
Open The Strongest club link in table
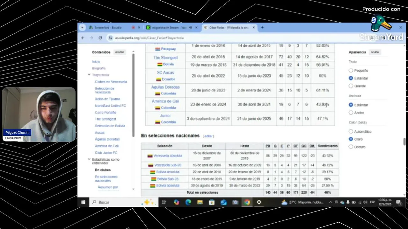click(165, 58)
